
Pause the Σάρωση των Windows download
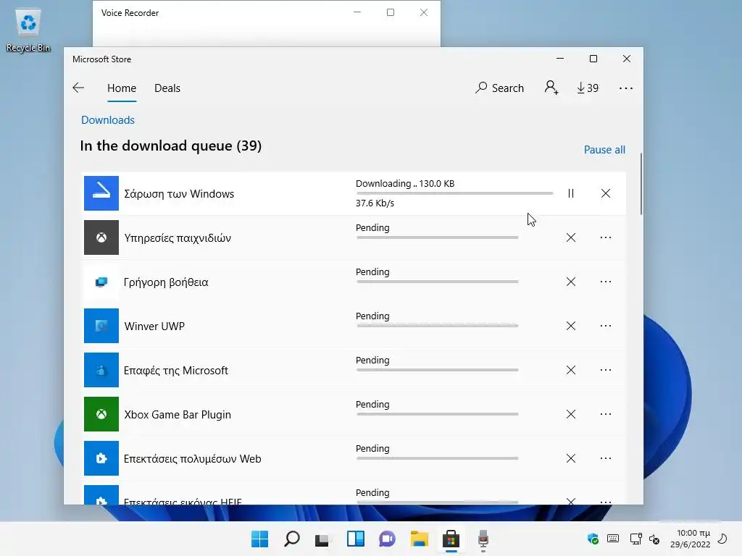pos(571,193)
